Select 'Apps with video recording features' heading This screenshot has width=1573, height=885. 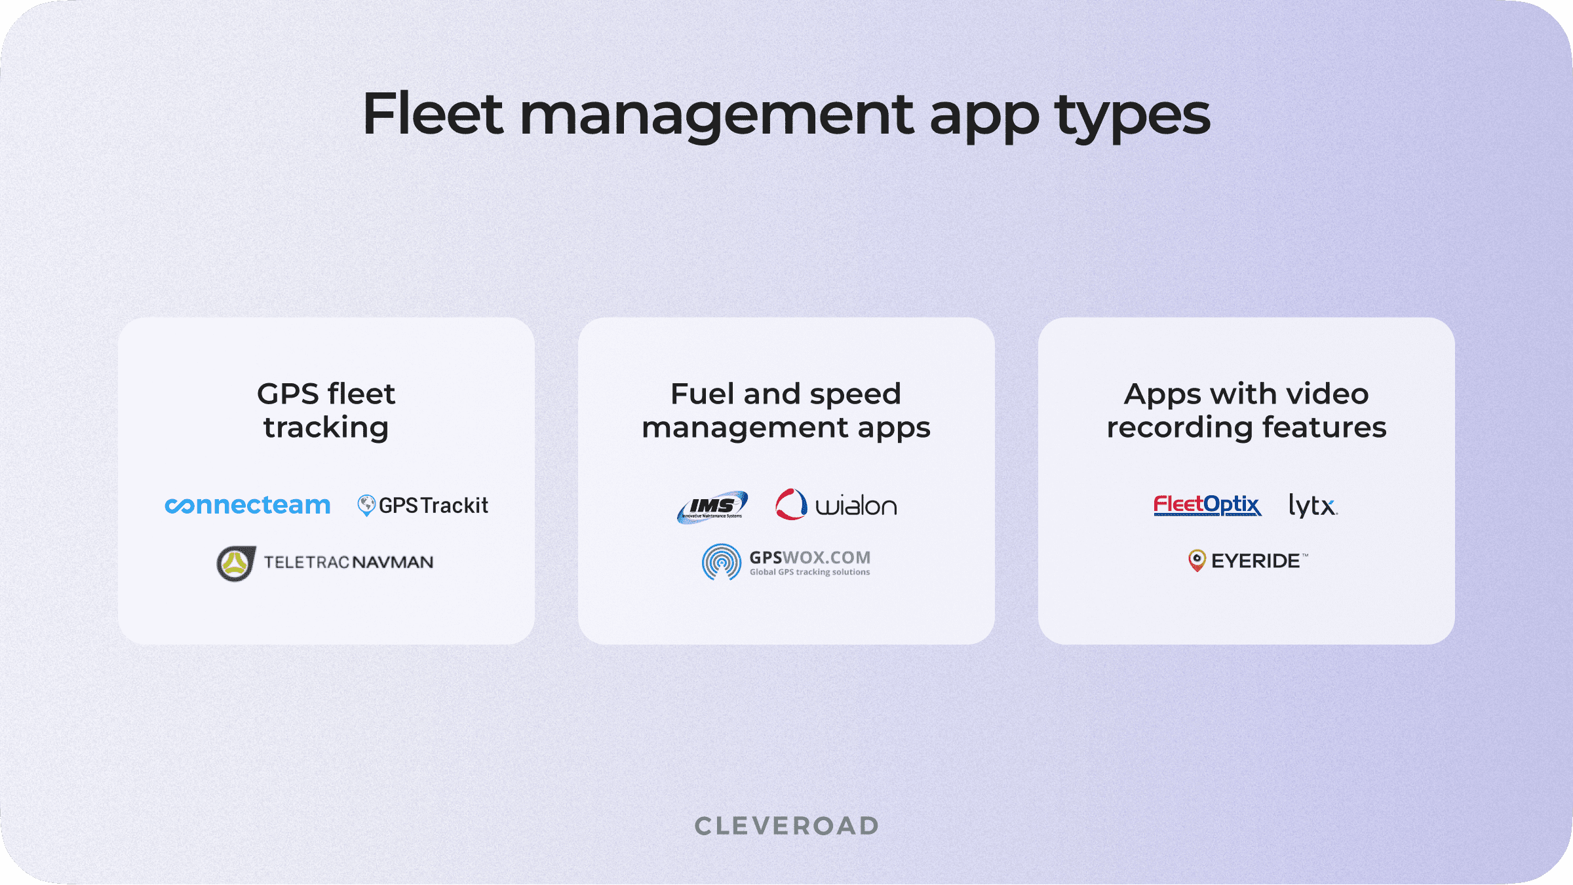tap(1247, 411)
